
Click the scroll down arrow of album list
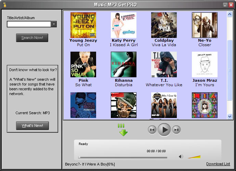[x=230, y=116]
